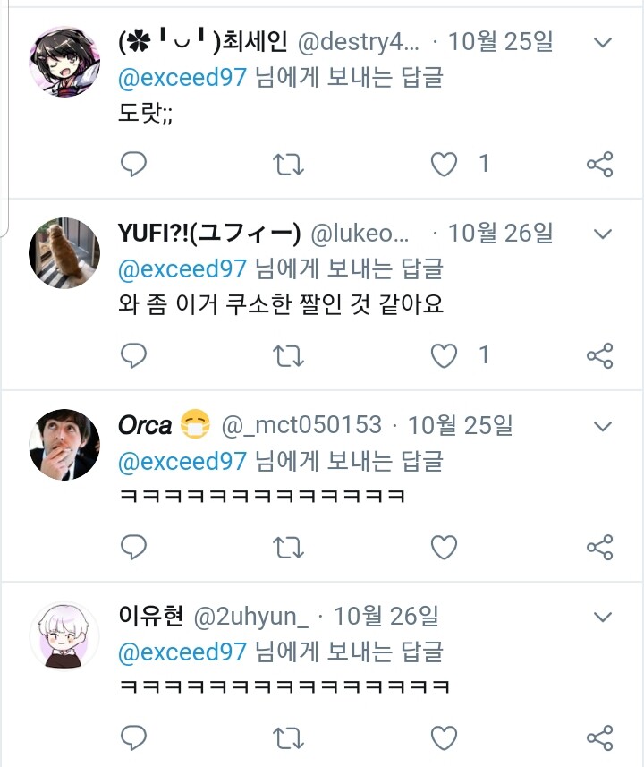Like the tweet from Orca

(x=444, y=546)
